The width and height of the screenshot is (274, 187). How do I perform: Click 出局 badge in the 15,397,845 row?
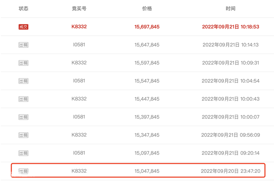[x=23, y=117]
